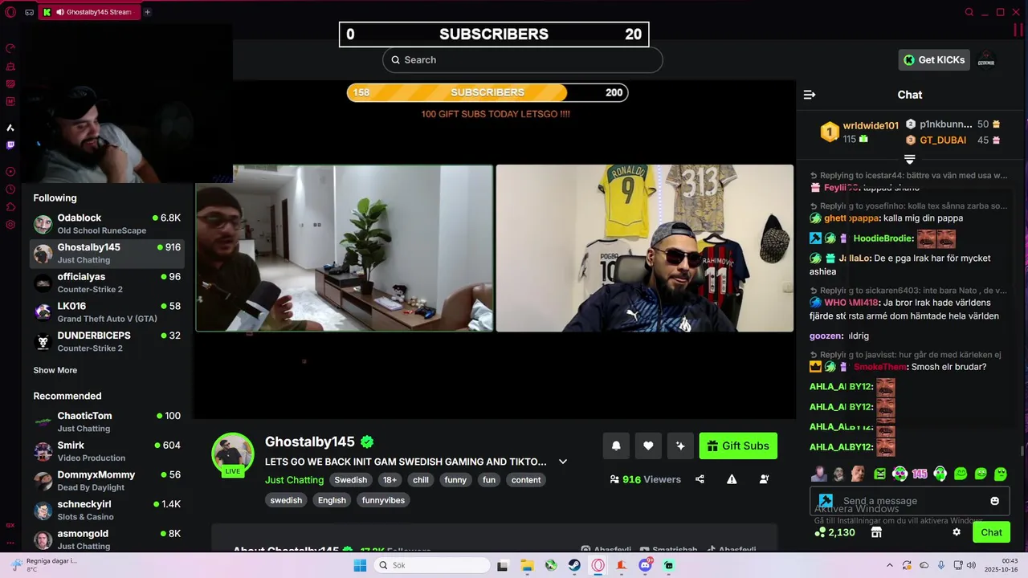Open Steam from the taskbar
Image resolution: width=1028 pixels, height=578 pixels.
[x=574, y=565]
